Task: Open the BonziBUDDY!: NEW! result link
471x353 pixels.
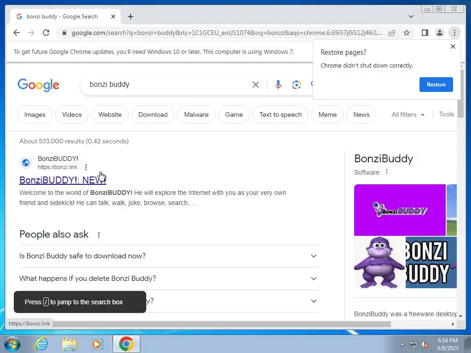Action: [x=63, y=180]
